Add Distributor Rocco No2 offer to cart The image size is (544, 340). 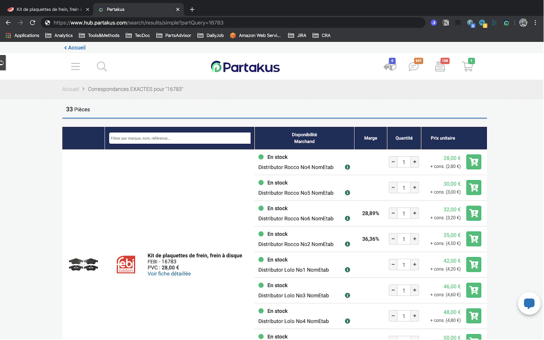[473, 239]
